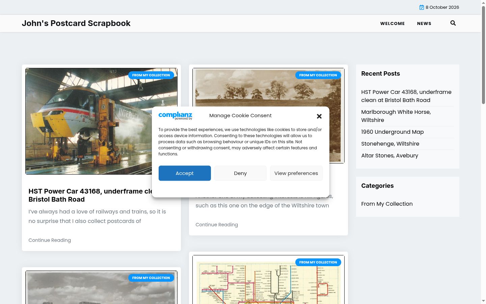The image size is (486, 304).
Task: Open HST Power Car 43168 recent post
Action: click(x=406, y=96)
